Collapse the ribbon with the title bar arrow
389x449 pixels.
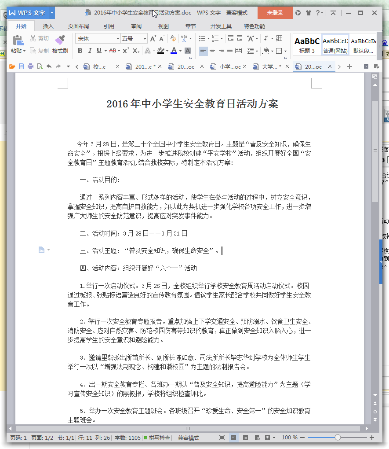coord(333,13)
